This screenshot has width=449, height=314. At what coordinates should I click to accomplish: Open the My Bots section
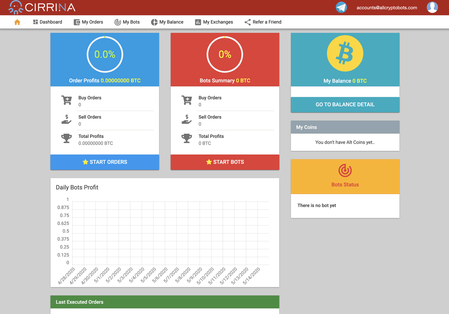click(127, 22)
